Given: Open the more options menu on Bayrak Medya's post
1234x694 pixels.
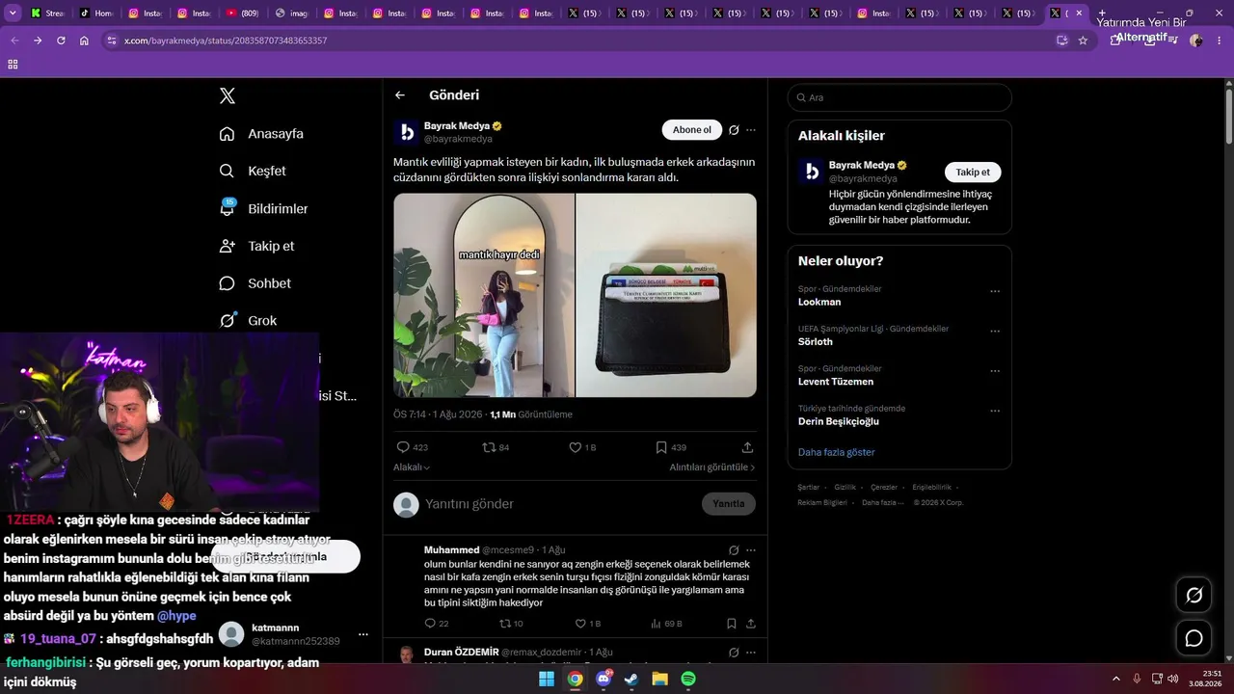Looking at the screenshot, I should tap(751, 130).
